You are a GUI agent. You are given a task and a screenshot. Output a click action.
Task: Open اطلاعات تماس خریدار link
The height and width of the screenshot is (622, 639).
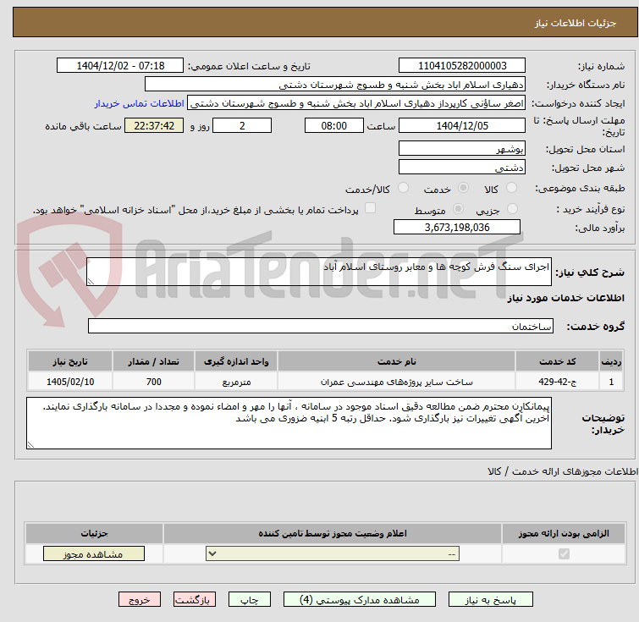pos(140,103)
